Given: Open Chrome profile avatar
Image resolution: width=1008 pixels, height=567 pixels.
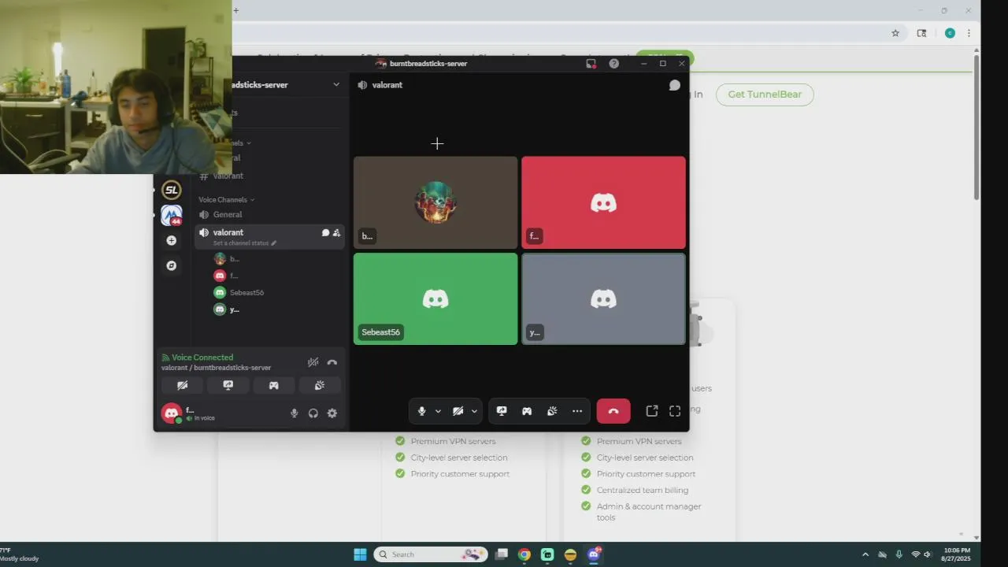Looking at the screenshot, I should tap(950, 33).
